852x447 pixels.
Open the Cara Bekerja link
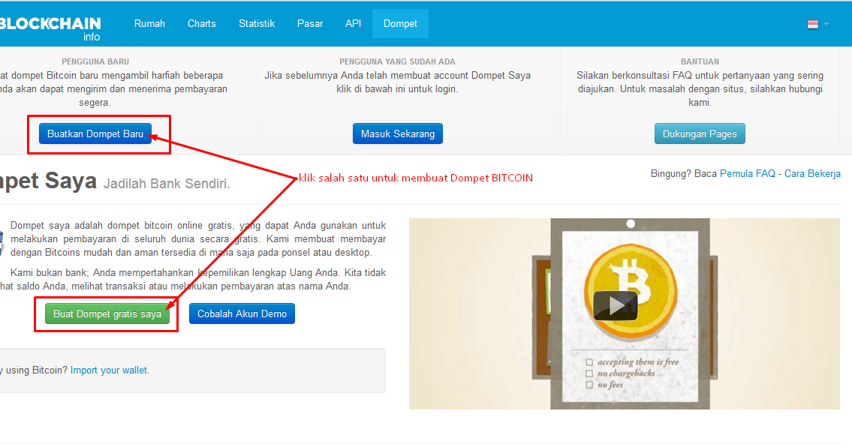click(x=812, y=174)
